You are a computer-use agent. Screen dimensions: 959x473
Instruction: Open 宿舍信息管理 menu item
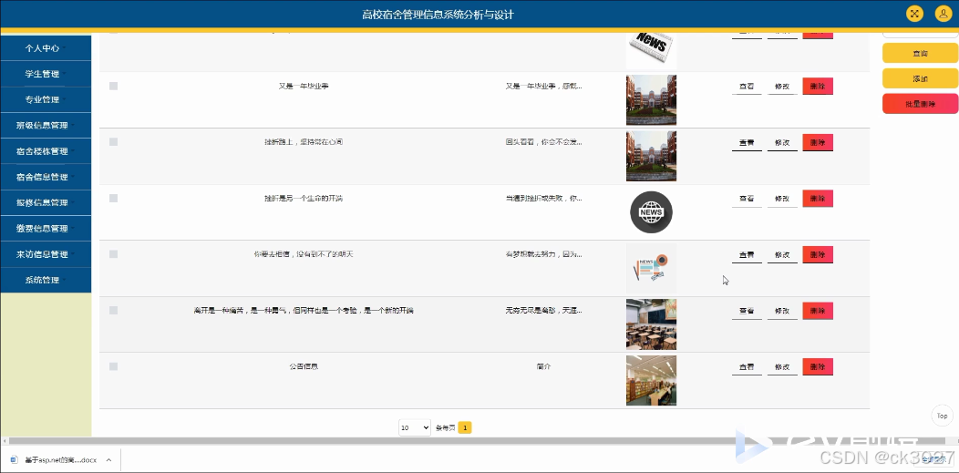pos(46,177)
